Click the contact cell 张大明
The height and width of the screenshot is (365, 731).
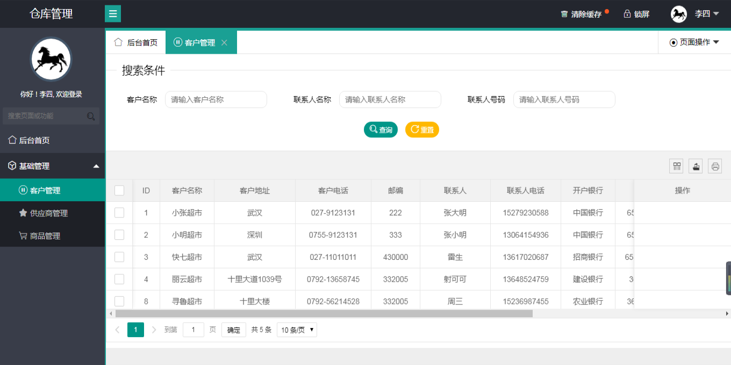[x=455, y=213]
